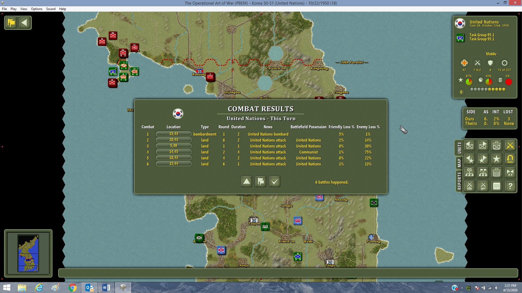Screen dimensions: 522x293
Task: Go to combat location 15,44
Action: tap(173, 164)
